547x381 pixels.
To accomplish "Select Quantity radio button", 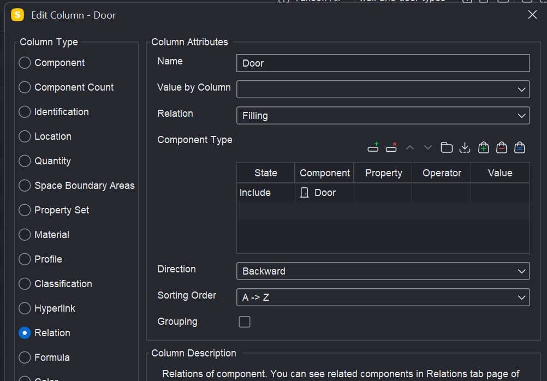I will point(25,161).
